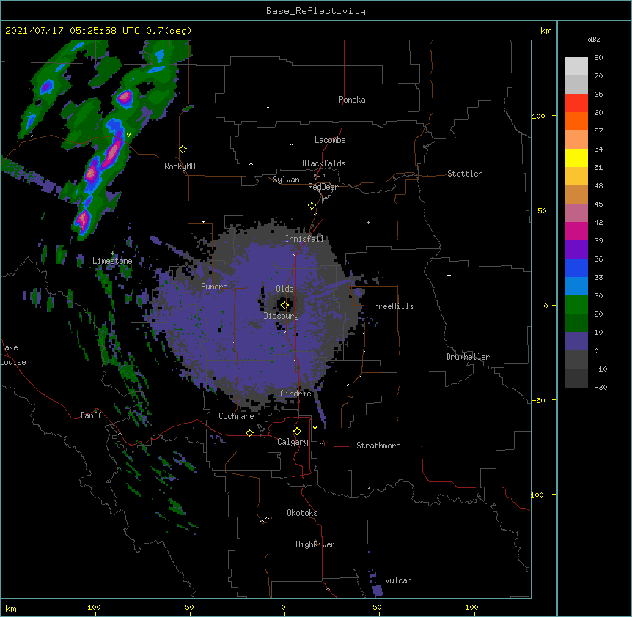The image size is (632, 617).
Task: Click the 45 value on dBZ legend
Action: click(x=598, y=204)
